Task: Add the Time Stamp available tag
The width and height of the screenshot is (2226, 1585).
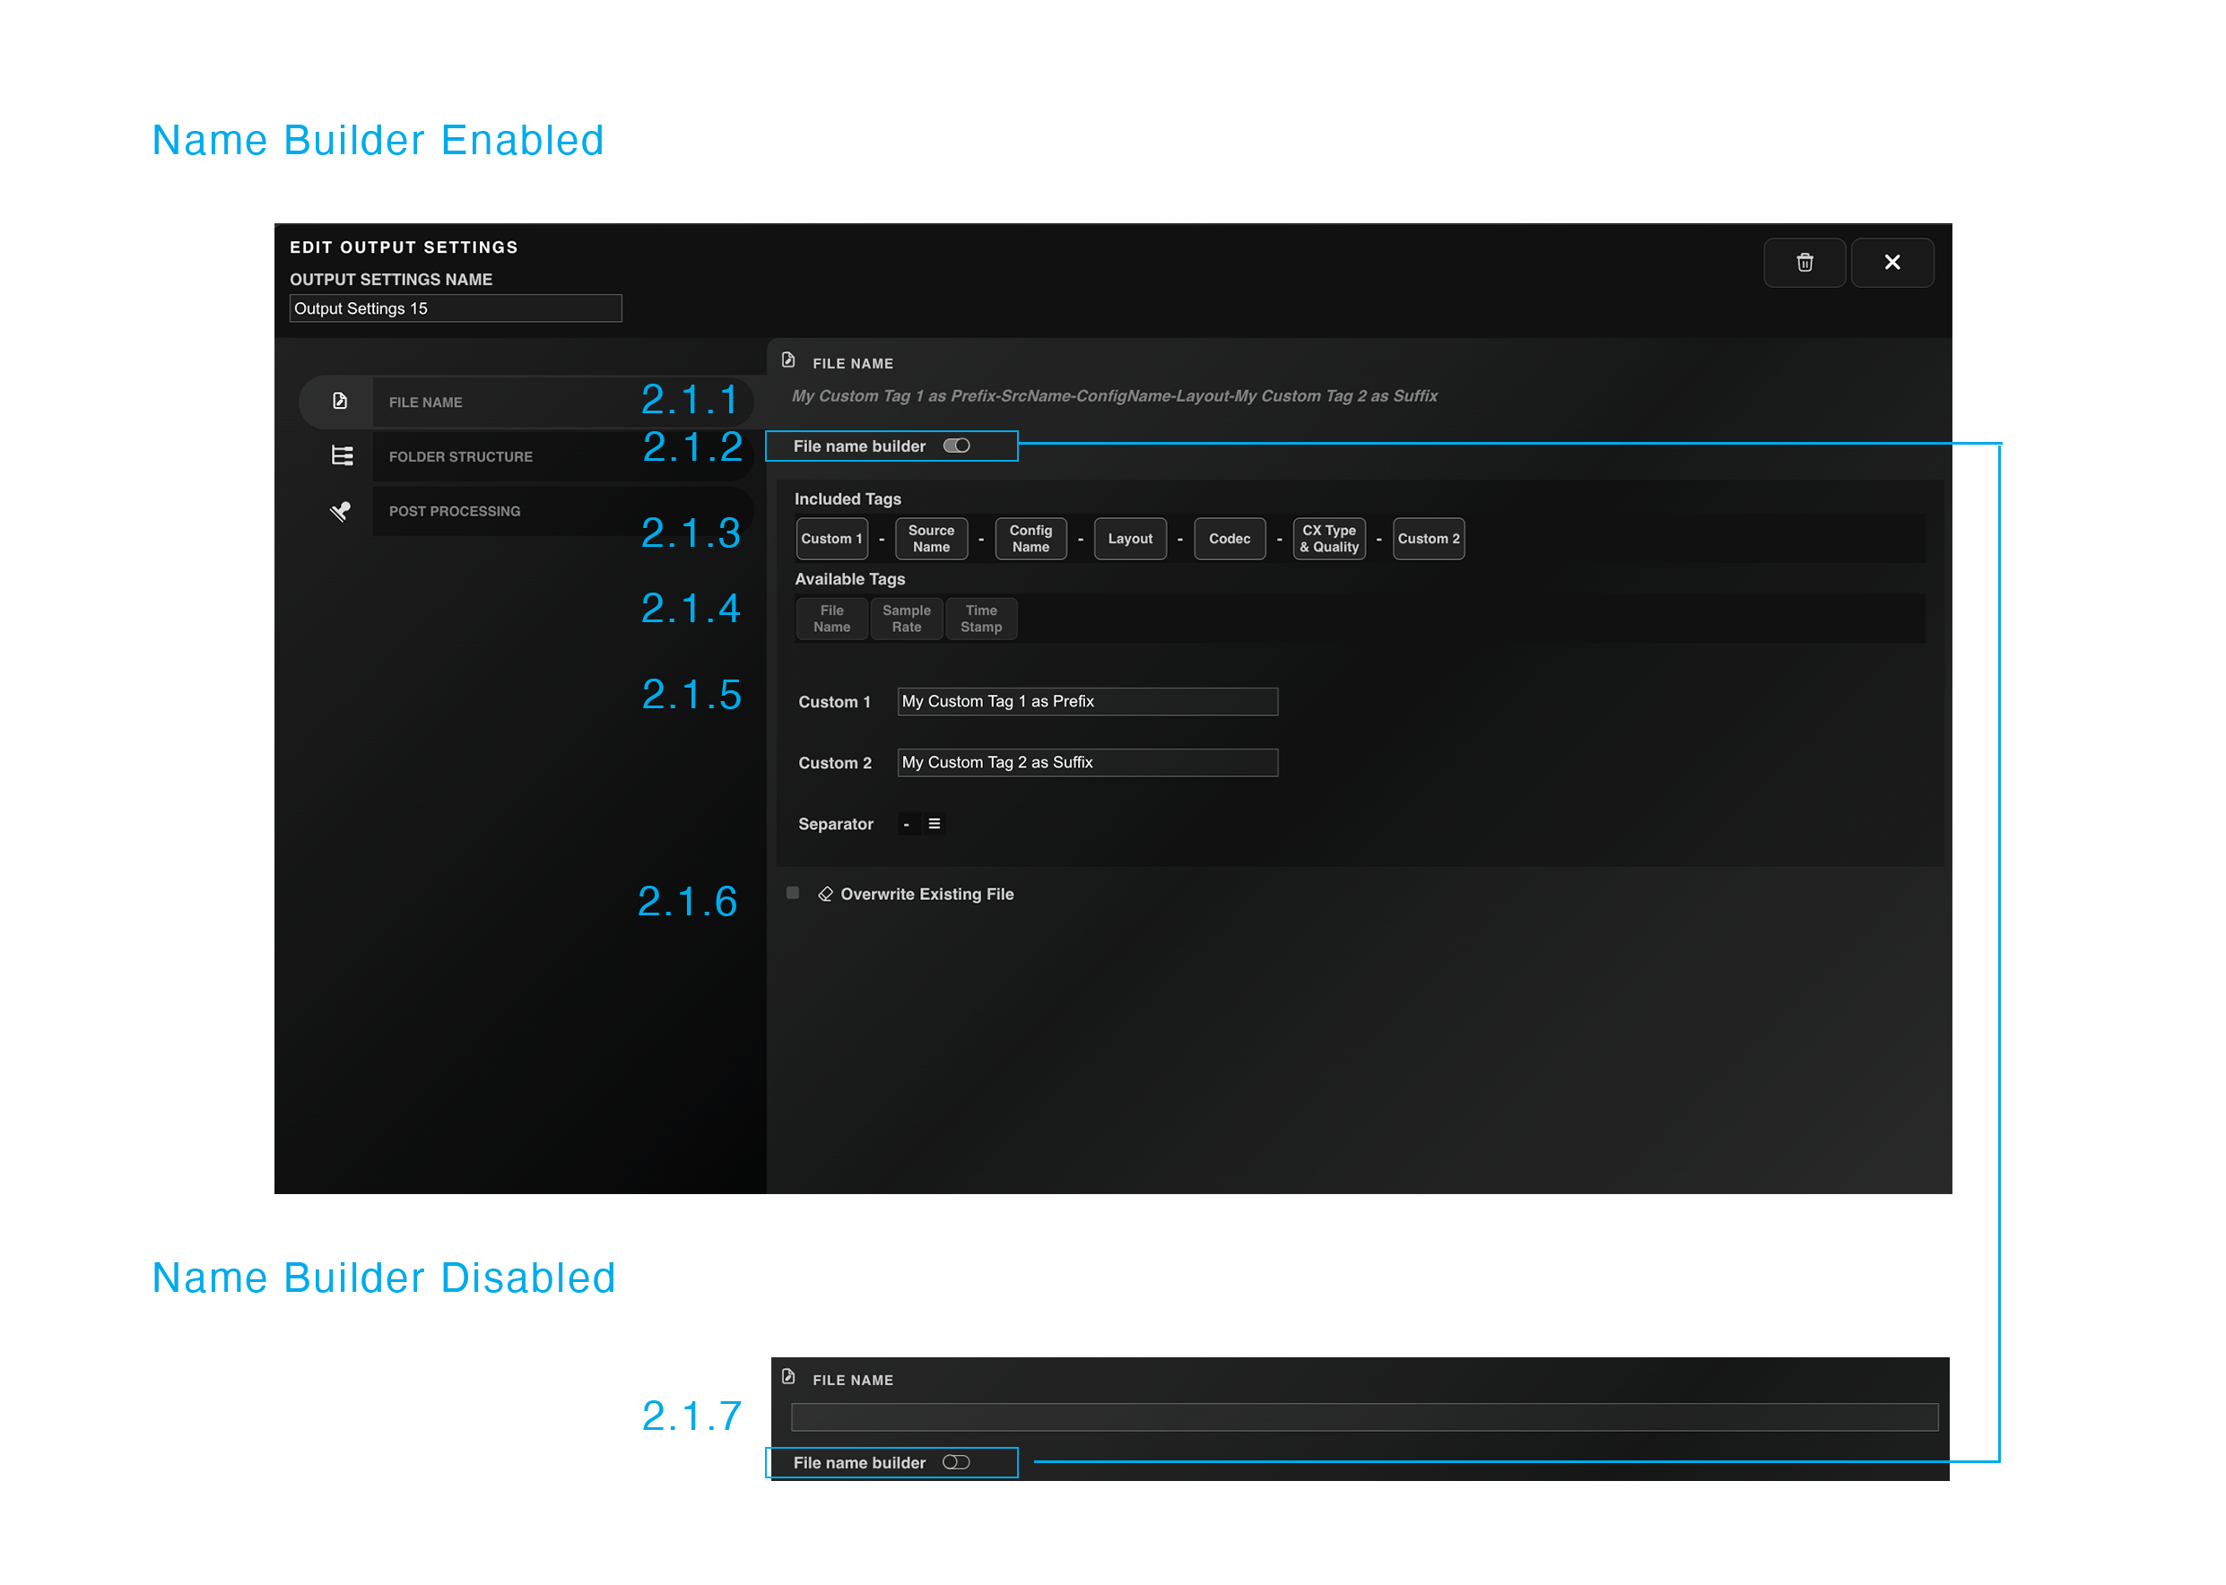Action: pos(980,619)
